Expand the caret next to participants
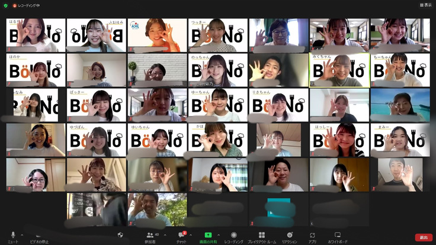The image size is (436, 245). tap(163, 234)
